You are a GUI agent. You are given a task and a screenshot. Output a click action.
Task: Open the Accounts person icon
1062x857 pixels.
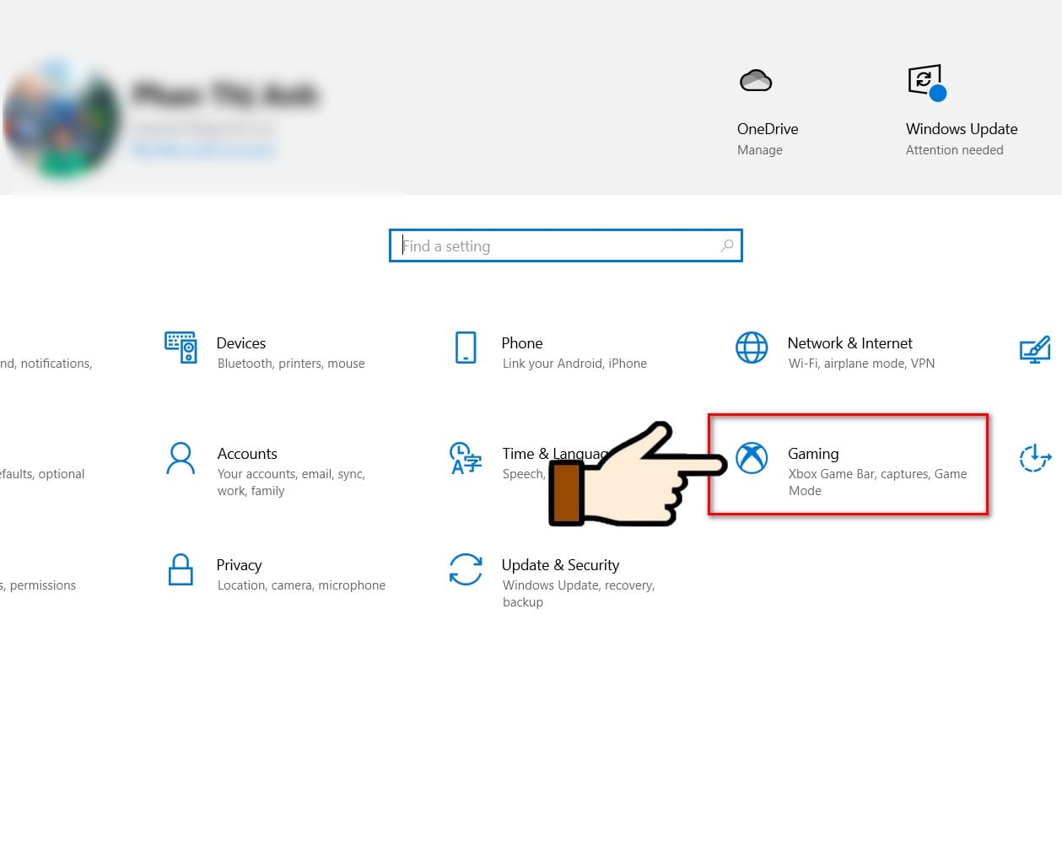click(x=181, y=458)
